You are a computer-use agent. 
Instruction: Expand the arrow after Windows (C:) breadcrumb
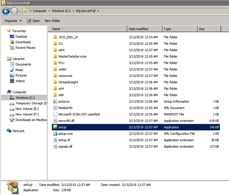tap(73, 11)
